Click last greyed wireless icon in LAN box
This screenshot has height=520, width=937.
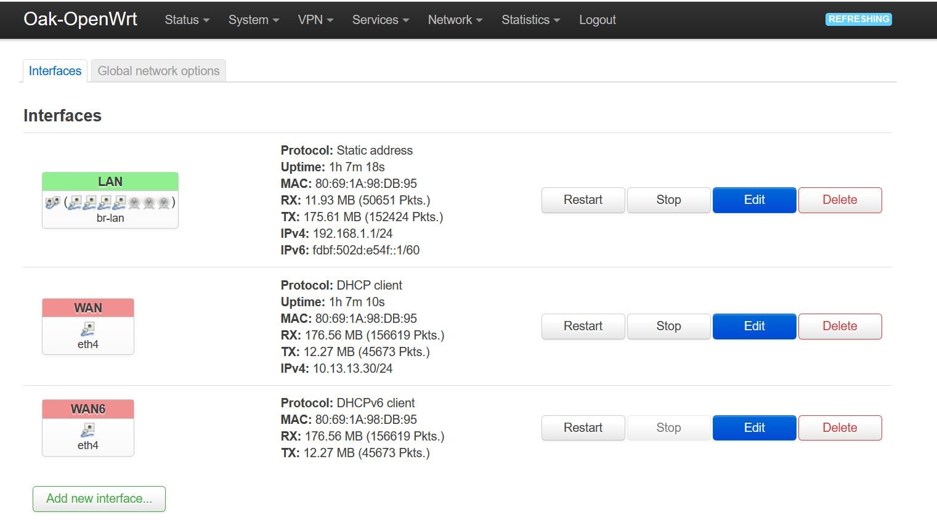(163, 202)
